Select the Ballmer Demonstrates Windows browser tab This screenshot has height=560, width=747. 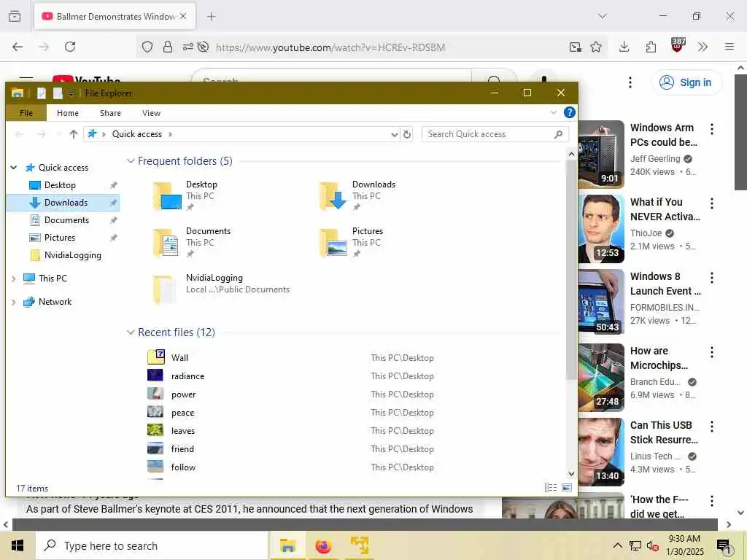[x=115, y=16]
